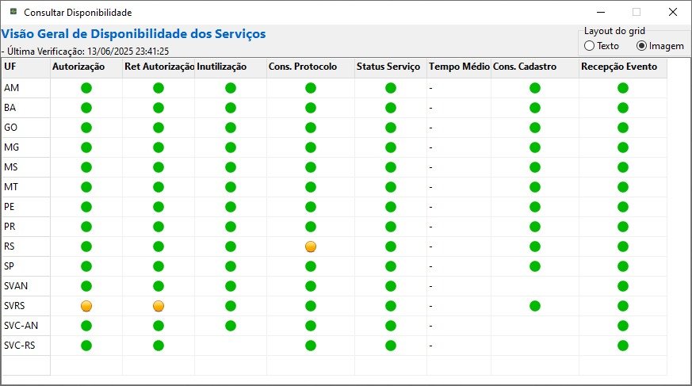Viewport: 692px width, 386px height.
Task: Click the Visão Geral de Disponibilidade heading
Action: point(133,34)
